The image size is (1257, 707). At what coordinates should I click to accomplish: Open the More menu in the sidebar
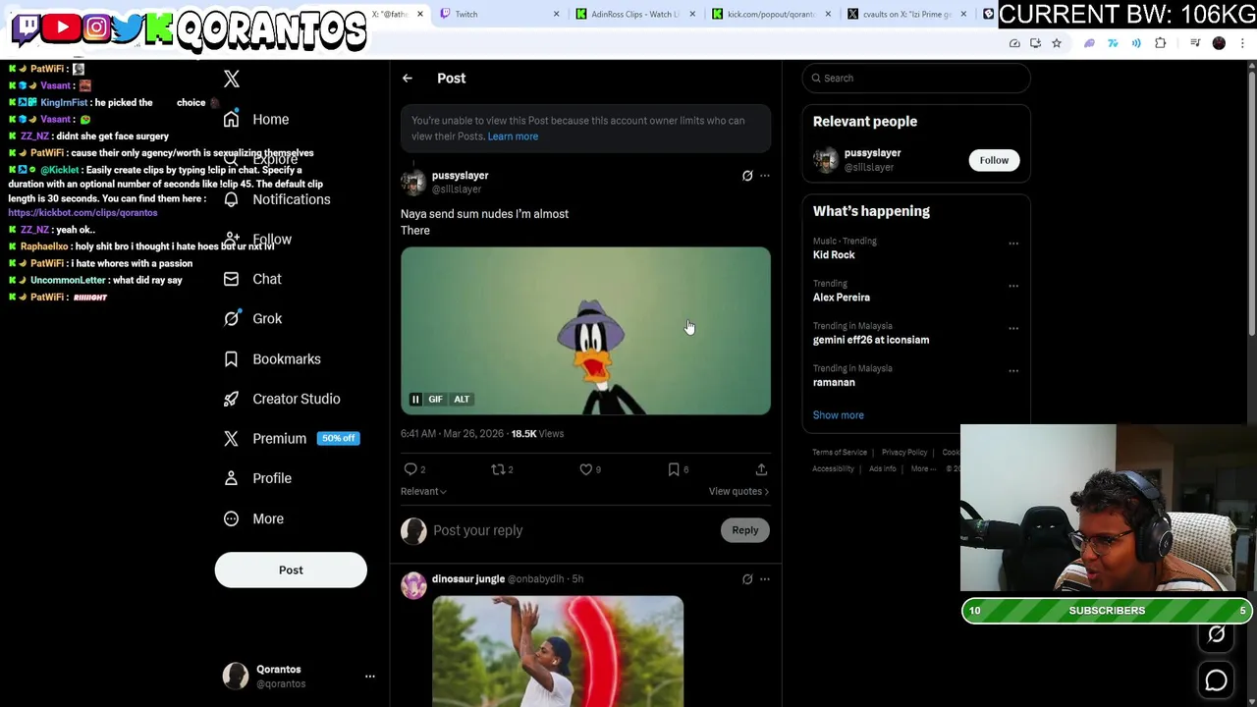pyautogui.click(x=252, y=518)
